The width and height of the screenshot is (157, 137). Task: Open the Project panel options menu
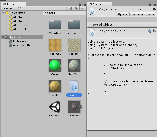click(84, 5)
